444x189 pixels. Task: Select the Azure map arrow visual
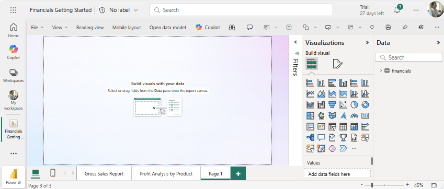tap(343, 116)
